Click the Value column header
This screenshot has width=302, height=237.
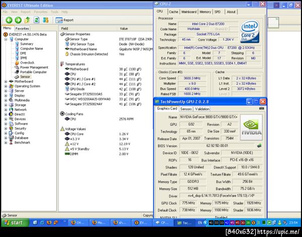(x=124, y=29)
